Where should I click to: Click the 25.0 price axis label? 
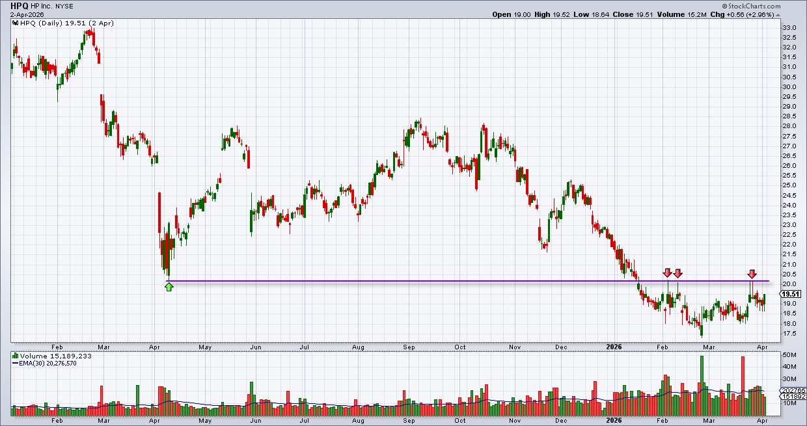click(x=789, y=185)
